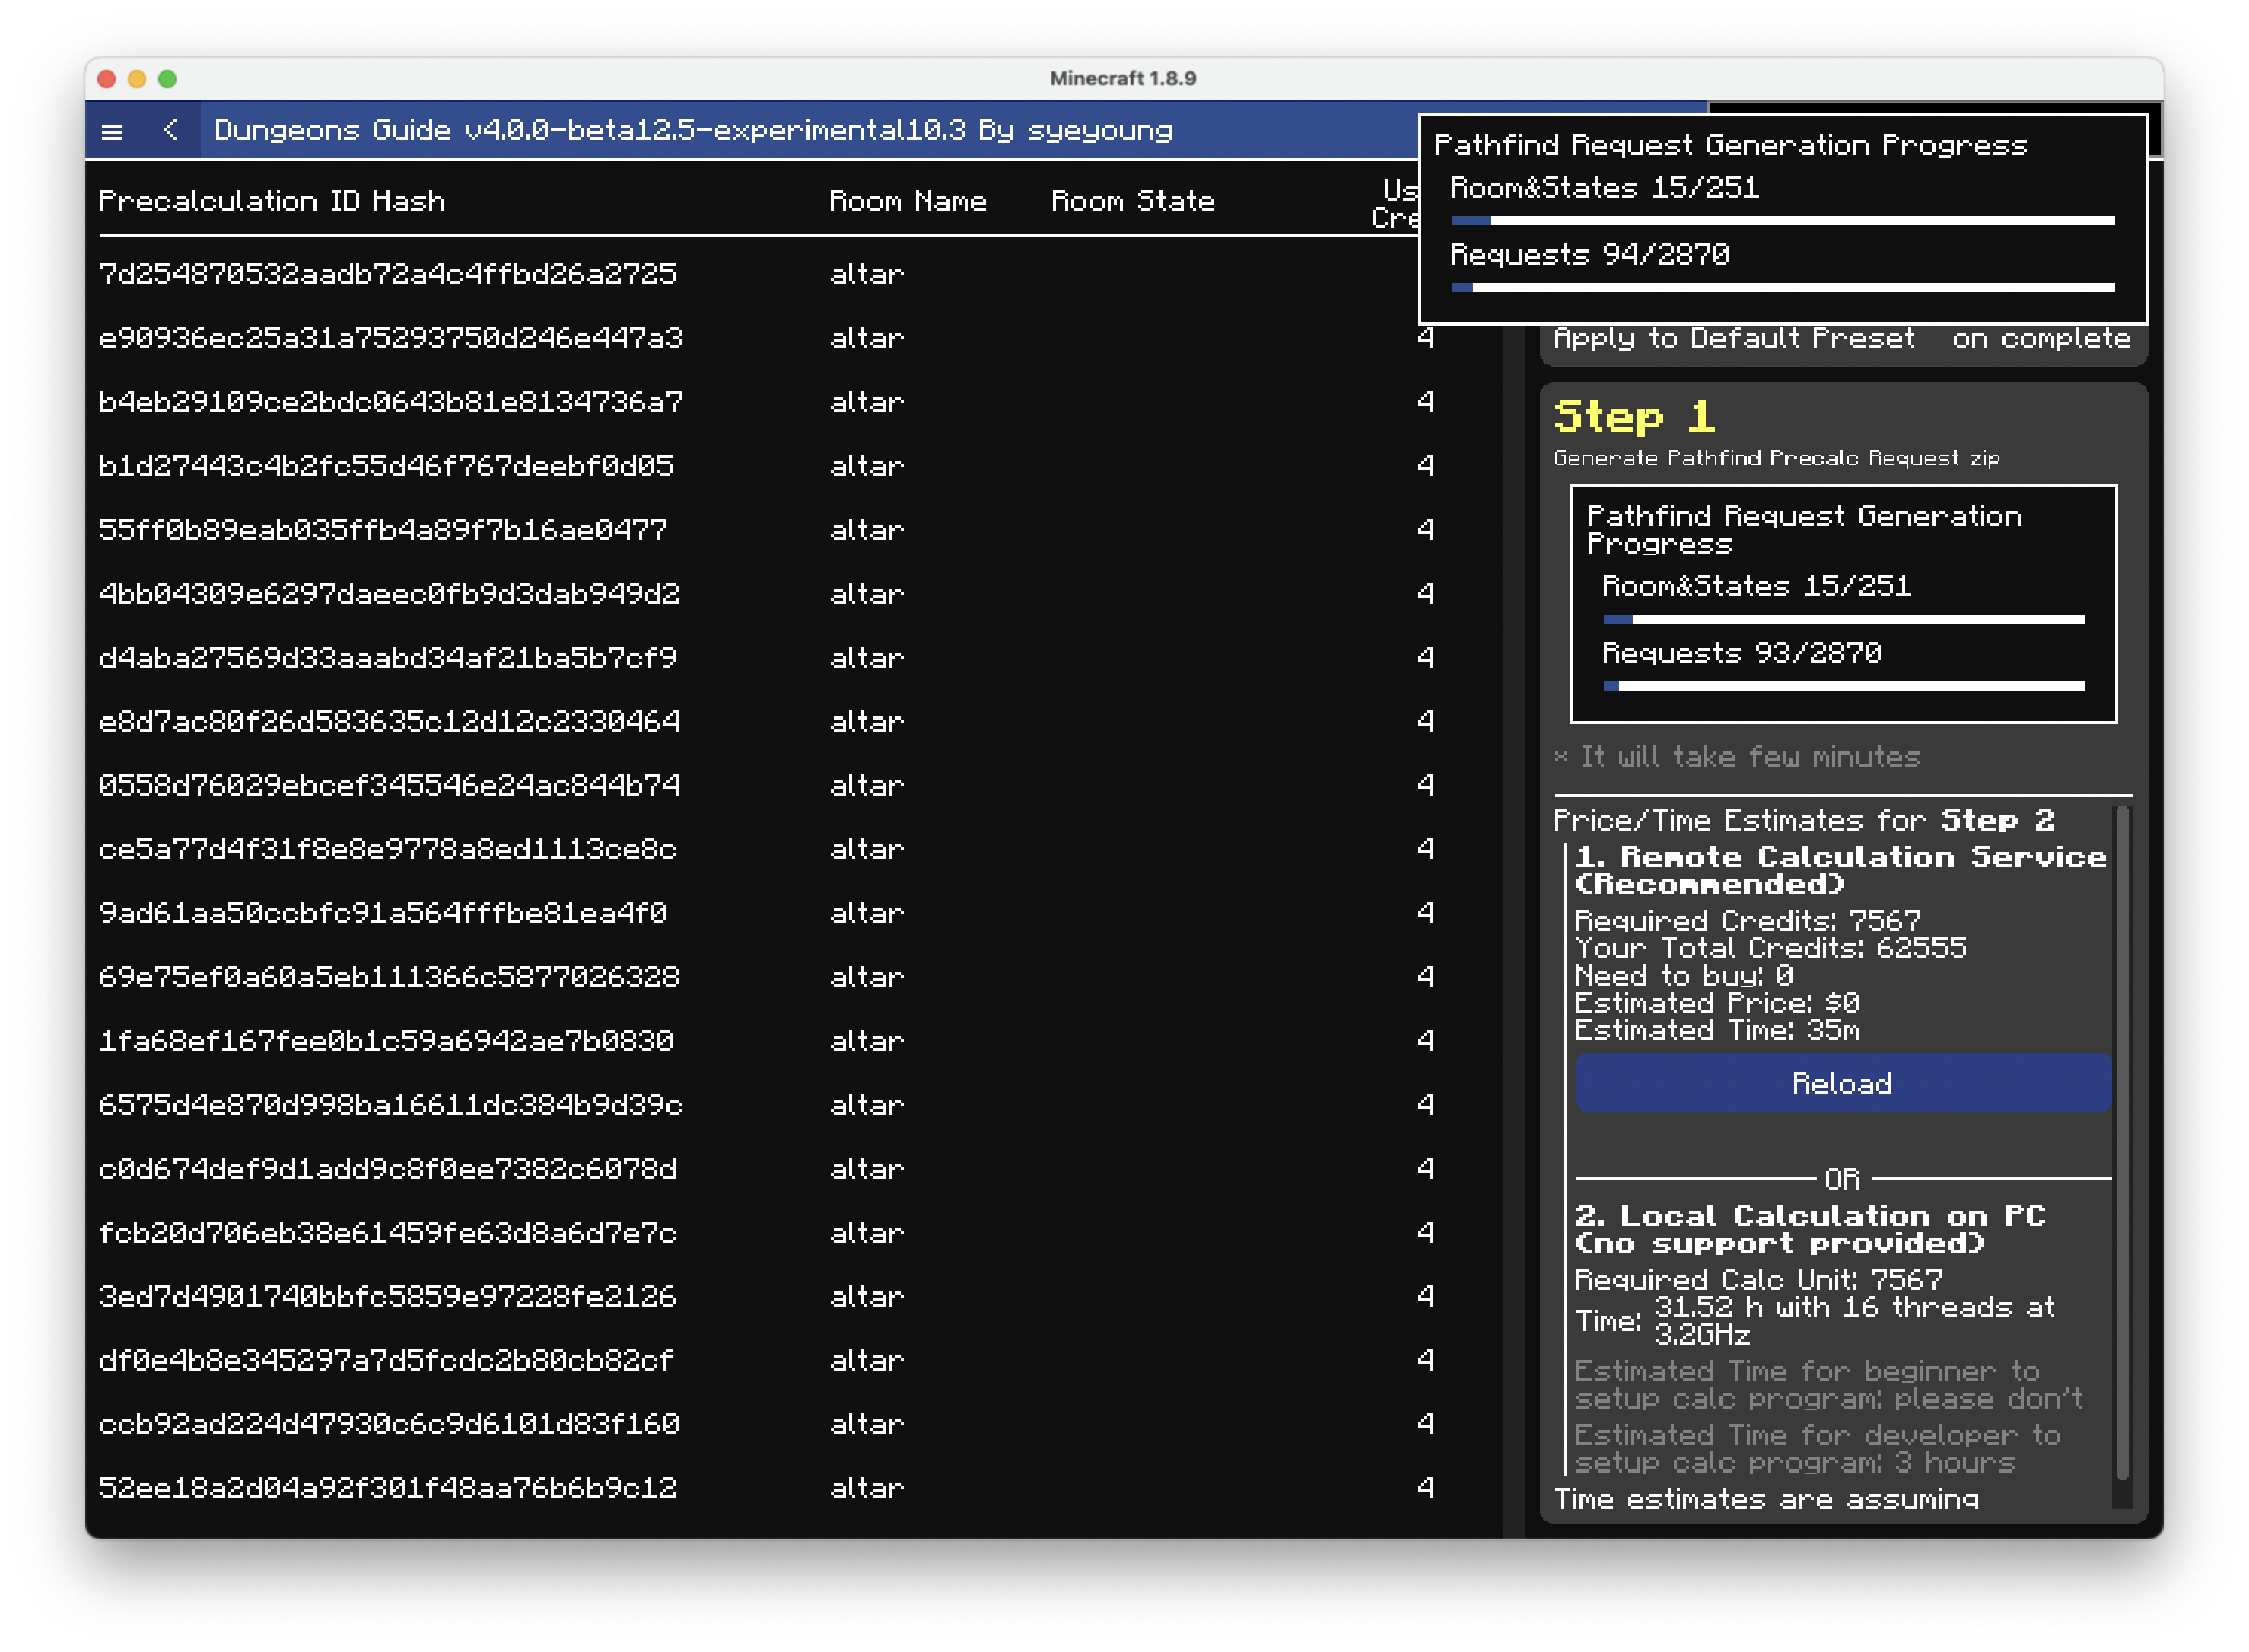Image resolution: width=2249 pixels, height=1652 pixels.
Task: Open the "on complete" dropdown
Action: [x=2041, y=338]
